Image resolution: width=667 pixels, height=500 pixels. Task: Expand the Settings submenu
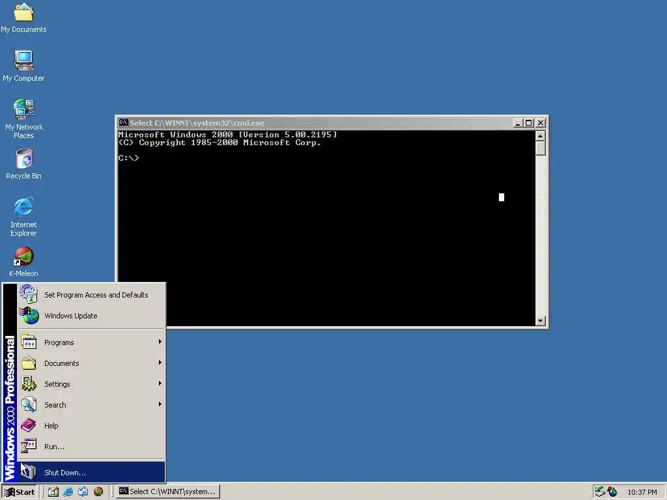click(91, 384)
